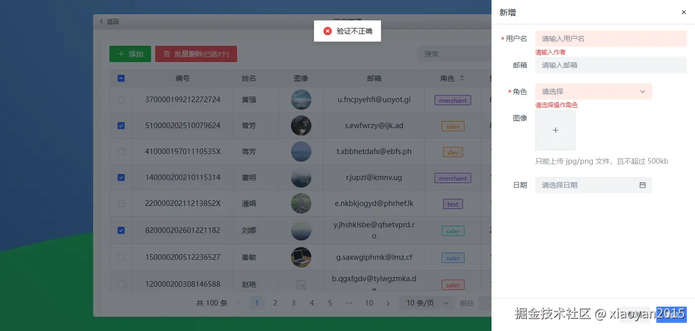Click the dev tag in 蒋芳's row
Viewport: 695px width, 331px height.
point(453,152)
